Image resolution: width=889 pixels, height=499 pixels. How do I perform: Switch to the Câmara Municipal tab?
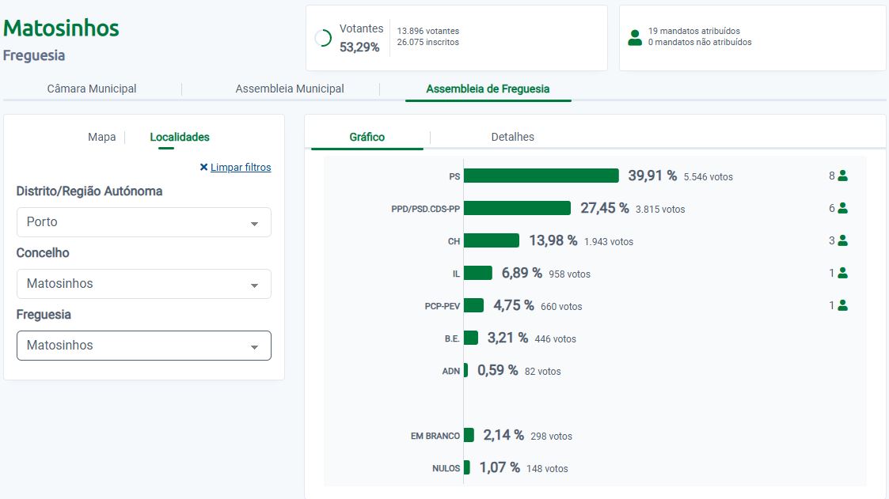(x=92, y=89)
